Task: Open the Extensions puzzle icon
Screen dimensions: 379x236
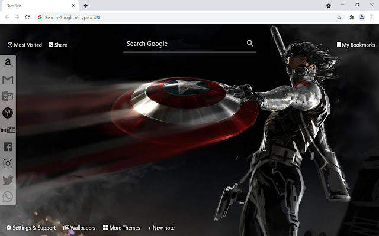Action: click(x=352, y=17)
